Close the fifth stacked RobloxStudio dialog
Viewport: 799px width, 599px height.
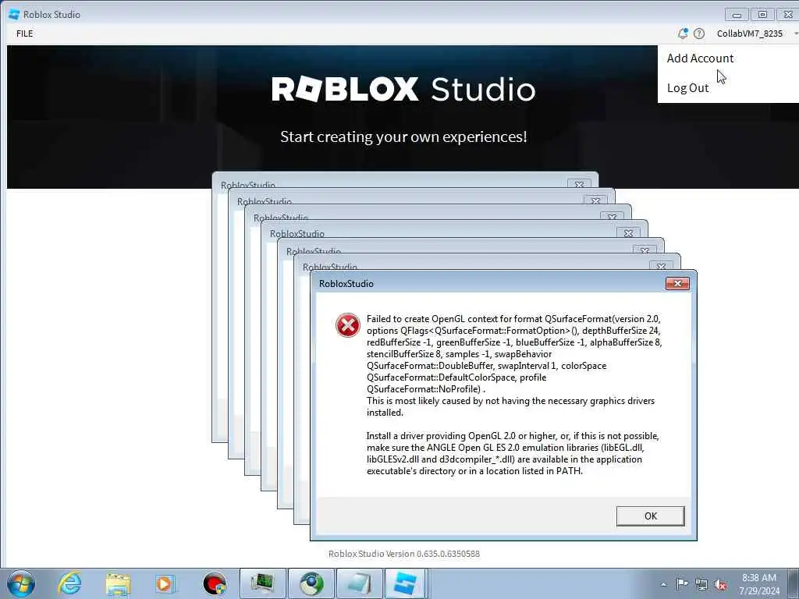tap(645, 250)
